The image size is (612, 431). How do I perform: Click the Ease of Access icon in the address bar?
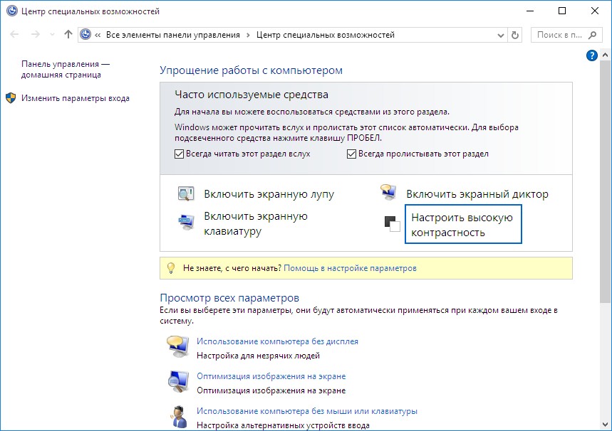(x=85, y=35)
